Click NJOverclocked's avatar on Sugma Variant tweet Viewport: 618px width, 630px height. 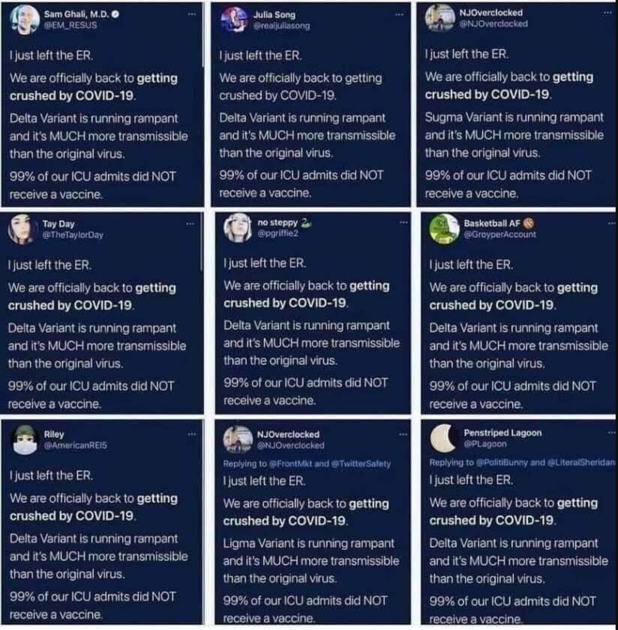point(440,18)
